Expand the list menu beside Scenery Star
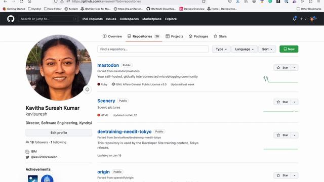The image size is (324, 182). coord(295,102)
